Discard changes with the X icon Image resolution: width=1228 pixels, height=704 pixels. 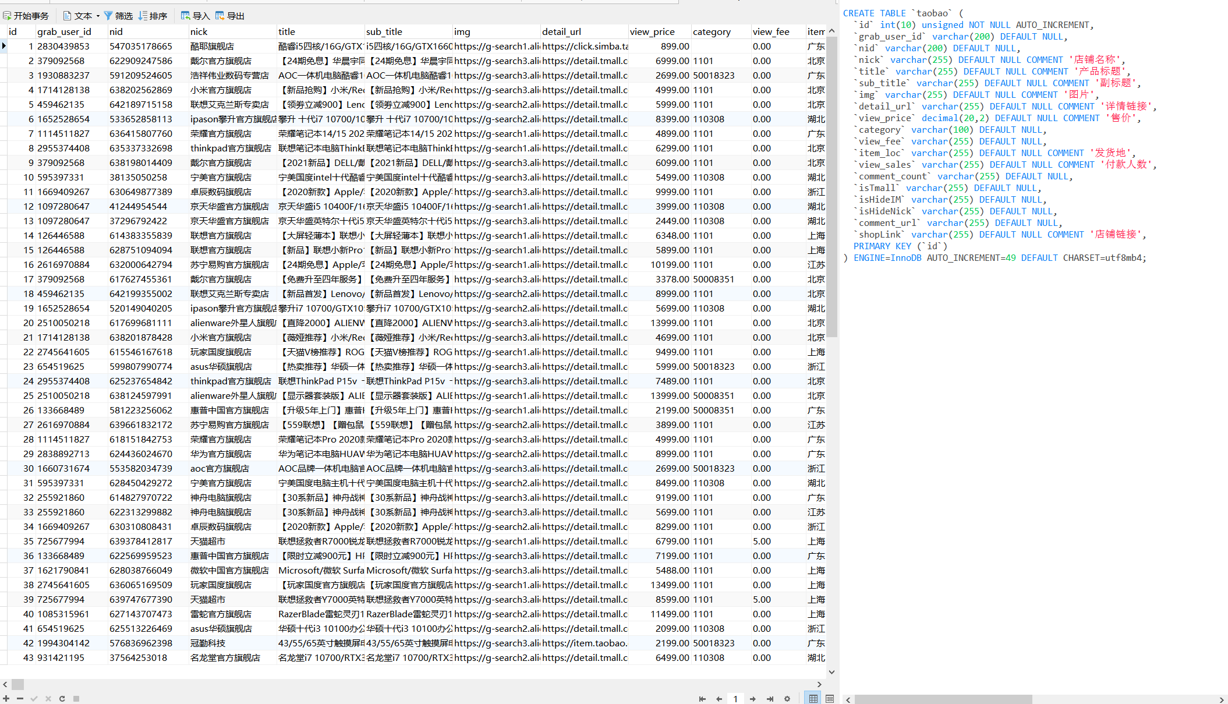(48, 698)
